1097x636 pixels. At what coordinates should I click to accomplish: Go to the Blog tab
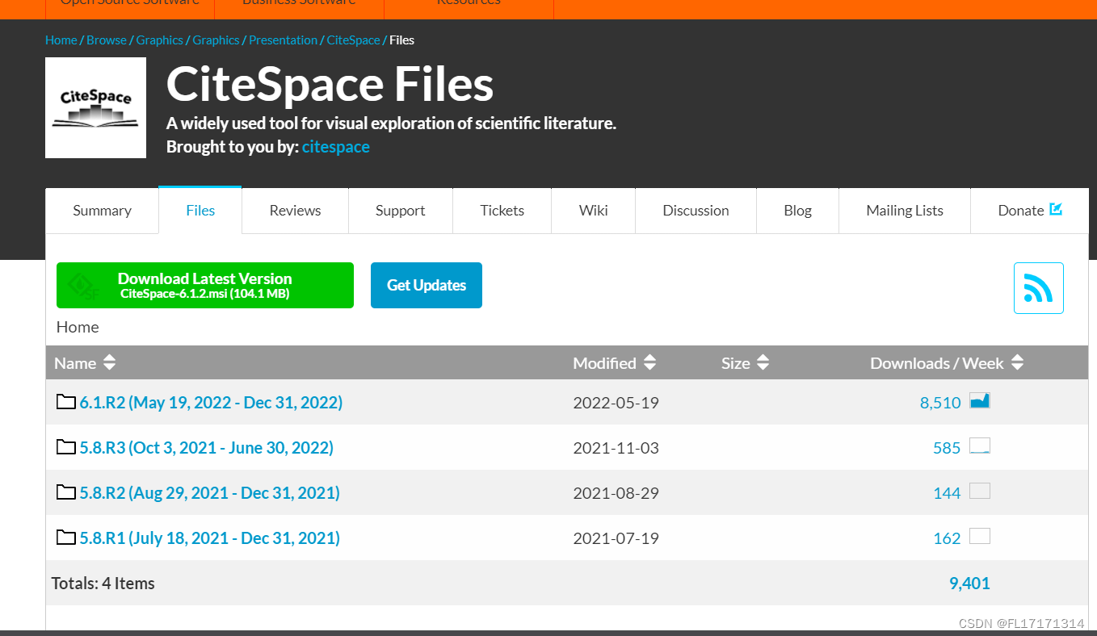click(x=797, y=211)
